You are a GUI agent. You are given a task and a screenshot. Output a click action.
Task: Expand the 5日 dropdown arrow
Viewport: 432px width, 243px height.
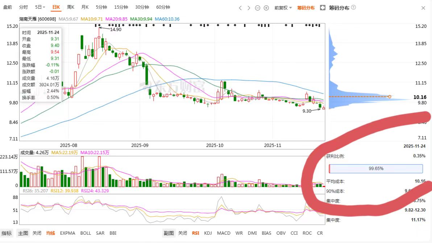tap(44, 8)
